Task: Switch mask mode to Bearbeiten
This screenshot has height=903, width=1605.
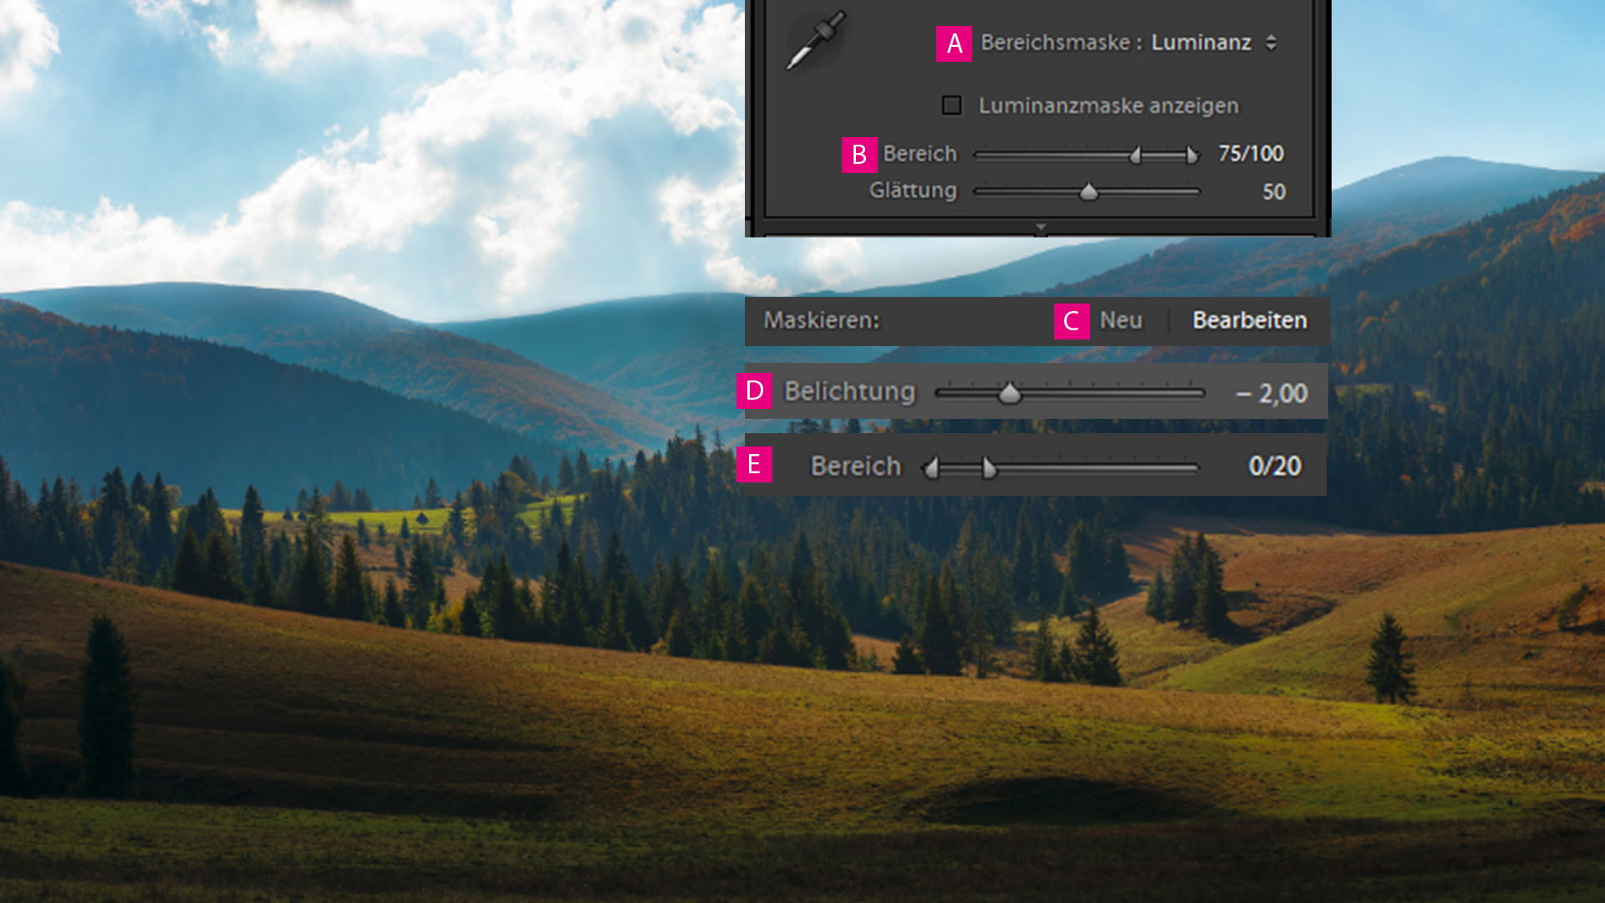Action: [x=1249, y=320]
